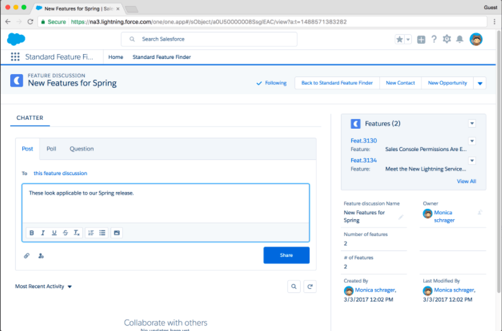Click the remove formatting icon
The height and width of the screenshot is (331, 502).
76,233
